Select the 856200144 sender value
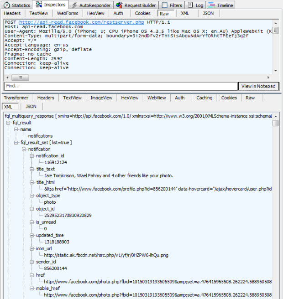This screenshot has width=283, height=299. coord(55,268)
